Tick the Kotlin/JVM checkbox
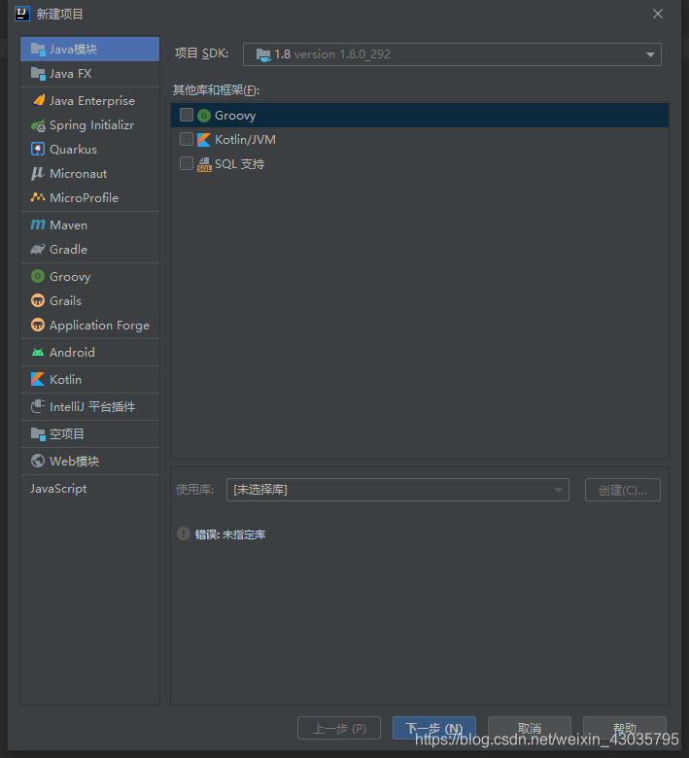This screenshot has height=758, width=689. click(x=187, y=139)
